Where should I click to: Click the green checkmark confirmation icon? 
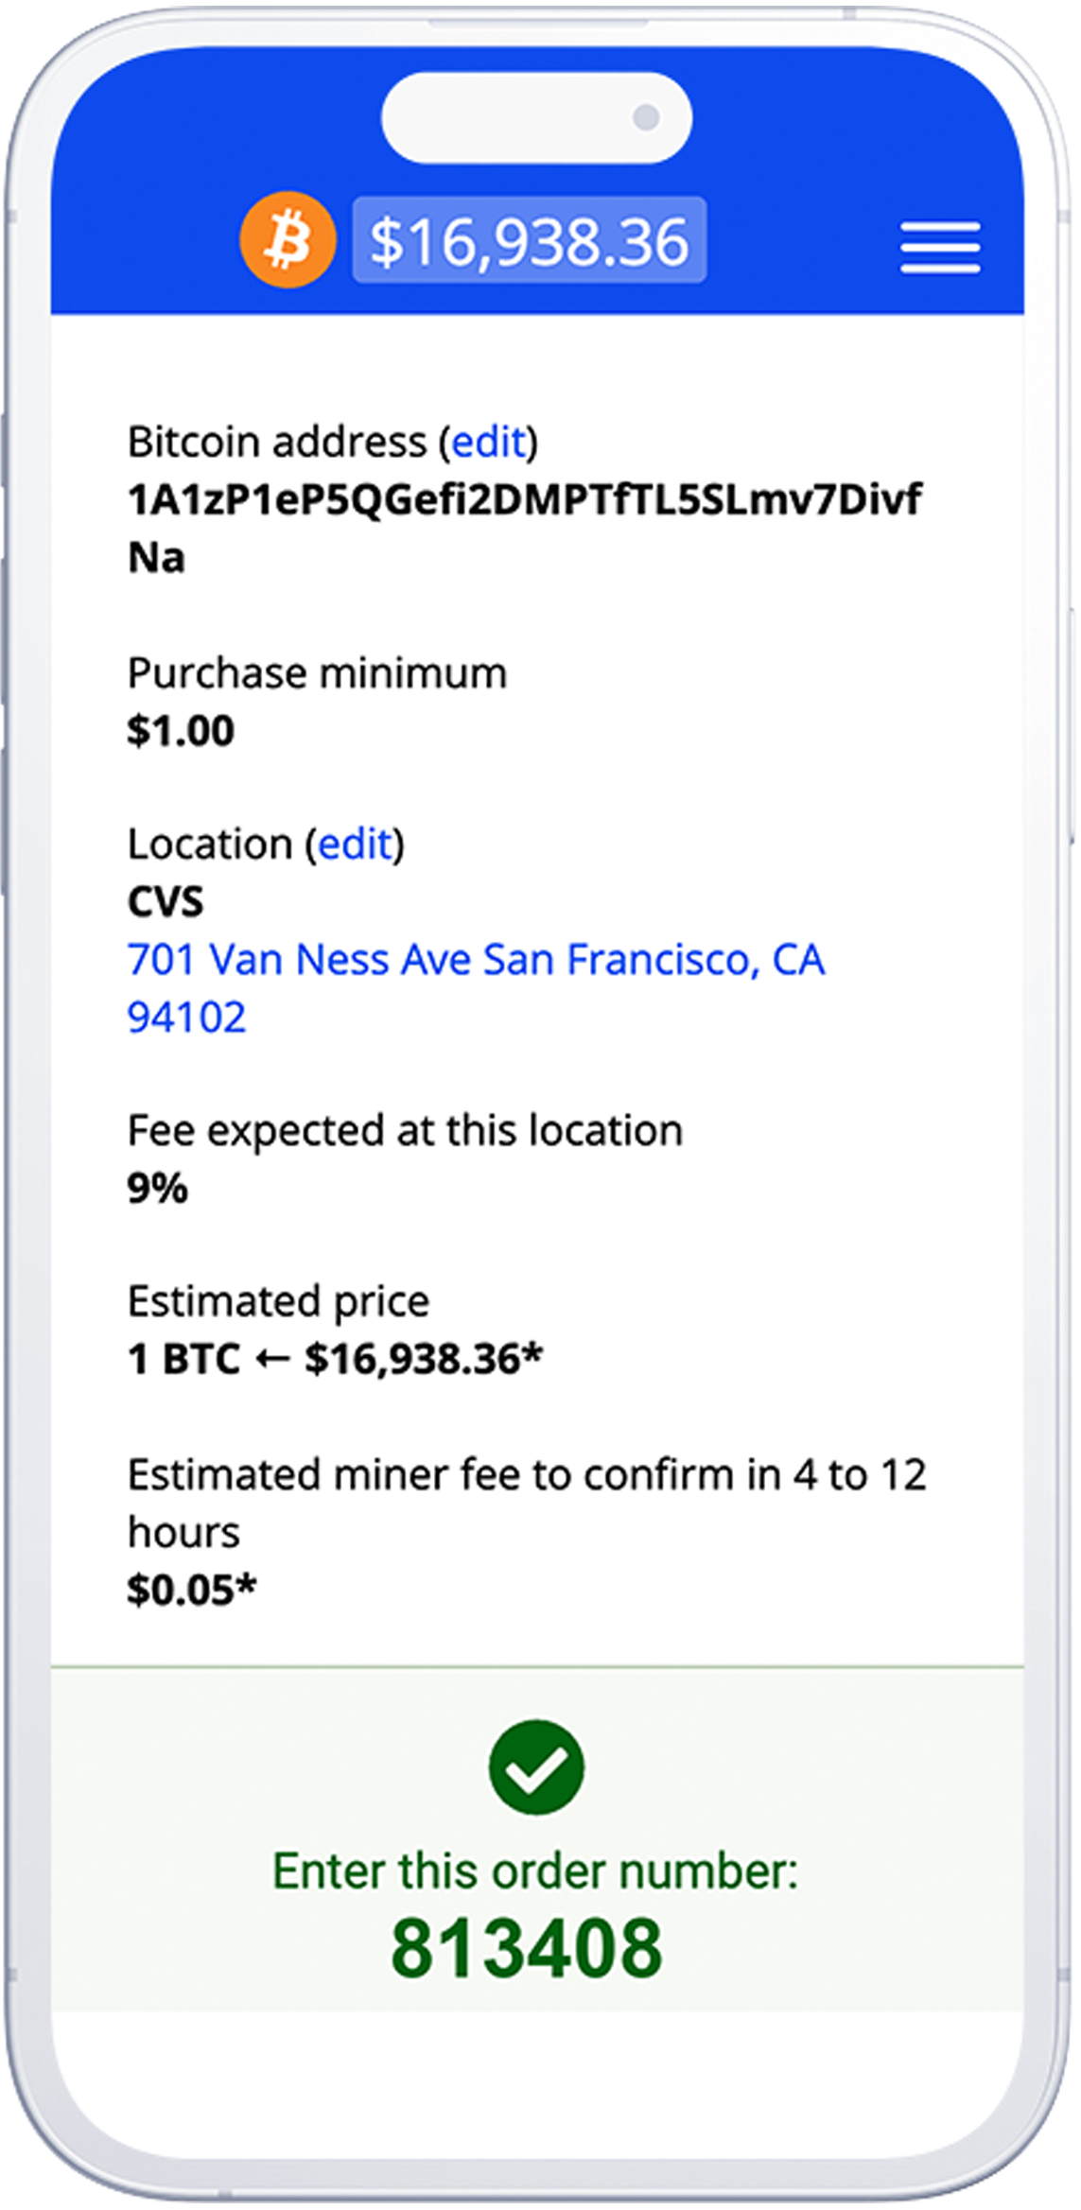click(536, 1767)
